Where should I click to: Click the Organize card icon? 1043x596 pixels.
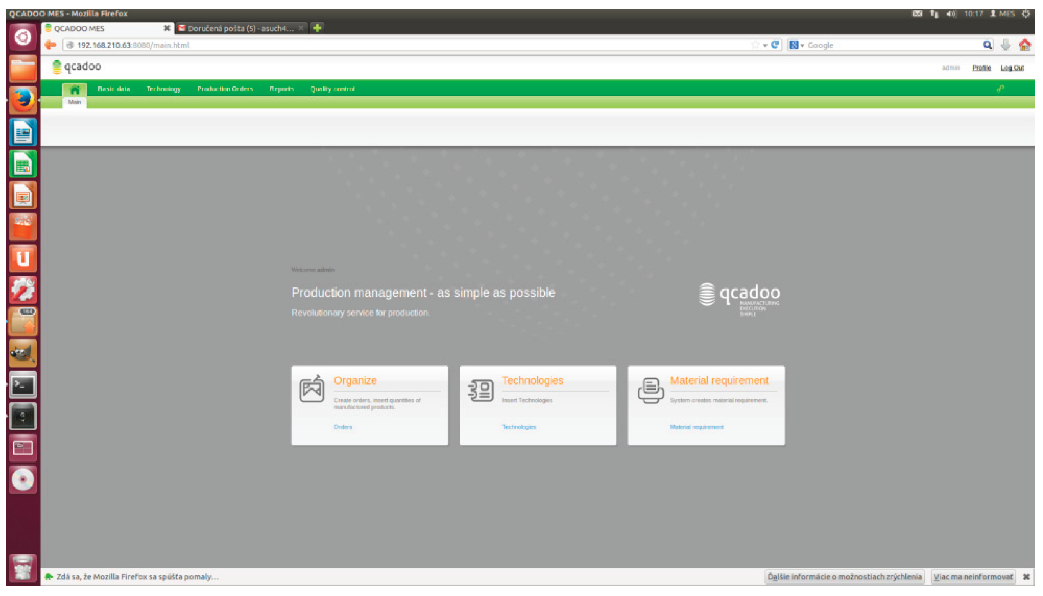pyautogui.click(x=312, y=389)
